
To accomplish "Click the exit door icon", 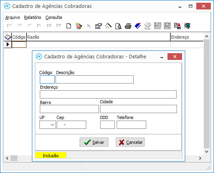I will (187, 26).
